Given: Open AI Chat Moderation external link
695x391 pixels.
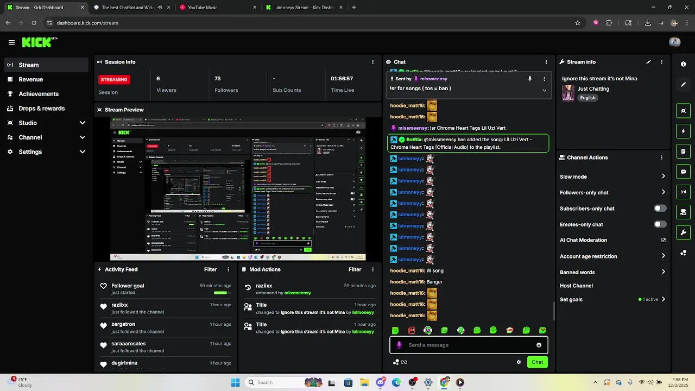Looking at the screenshot, I should (x=663, y=240).
